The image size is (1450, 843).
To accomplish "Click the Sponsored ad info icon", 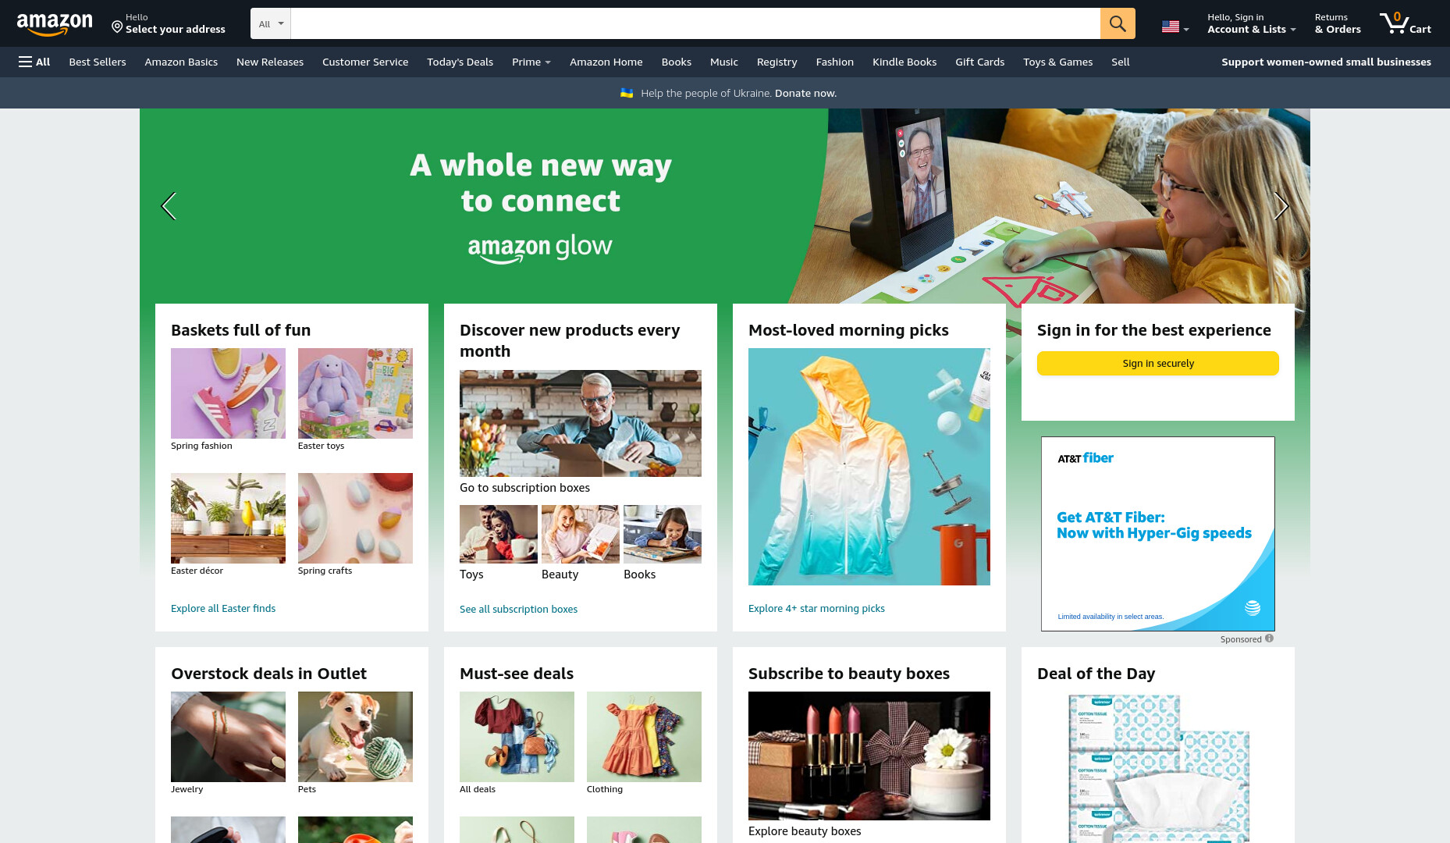I will click(x=1269, y=638).
